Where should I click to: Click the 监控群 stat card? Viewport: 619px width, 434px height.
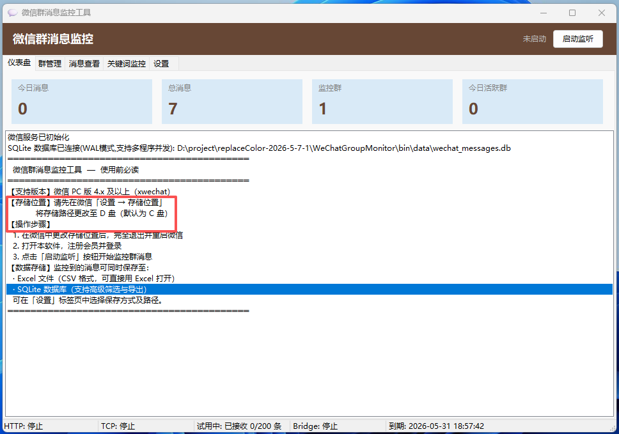click(382, 102)
